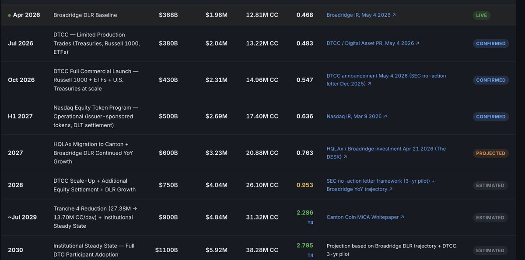Click the $3.23M value
Screen dimensions: 525x260
(217, 153)
